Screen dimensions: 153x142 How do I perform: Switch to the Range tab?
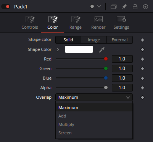(76, 23)
